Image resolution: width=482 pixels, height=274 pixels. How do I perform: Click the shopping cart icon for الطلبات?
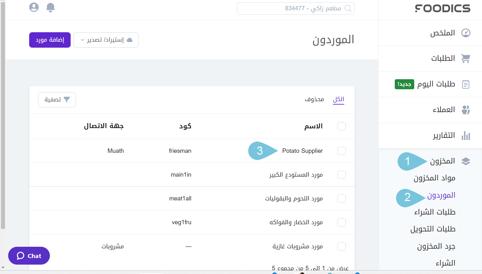click(466, 58)
